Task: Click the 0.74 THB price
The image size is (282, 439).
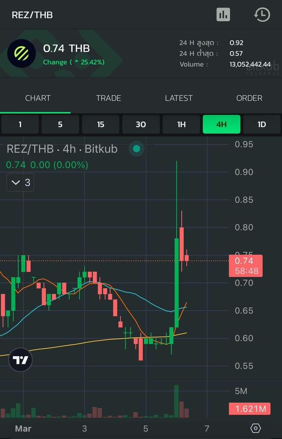Action: point(66,48)
